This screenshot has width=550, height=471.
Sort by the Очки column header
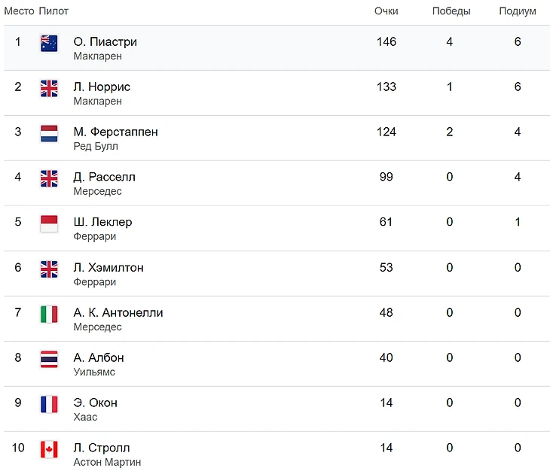(x=386, y=11)
